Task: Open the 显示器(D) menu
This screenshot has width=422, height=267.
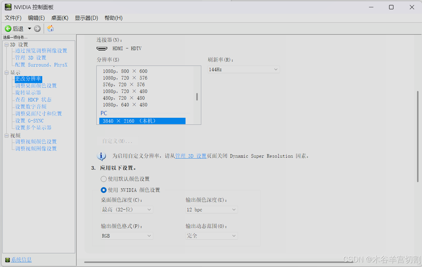Action: [x=86, y=18]
